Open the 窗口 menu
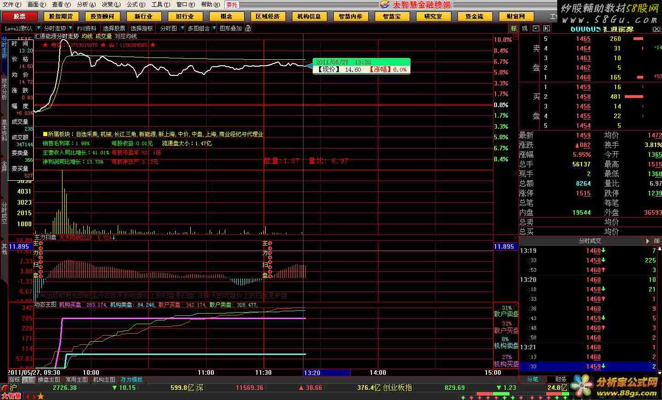Viewport: 662px width, 400px height. click(185, 5)
